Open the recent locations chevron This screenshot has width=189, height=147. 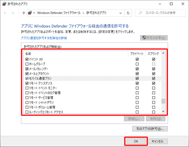[x=19, y=13]
